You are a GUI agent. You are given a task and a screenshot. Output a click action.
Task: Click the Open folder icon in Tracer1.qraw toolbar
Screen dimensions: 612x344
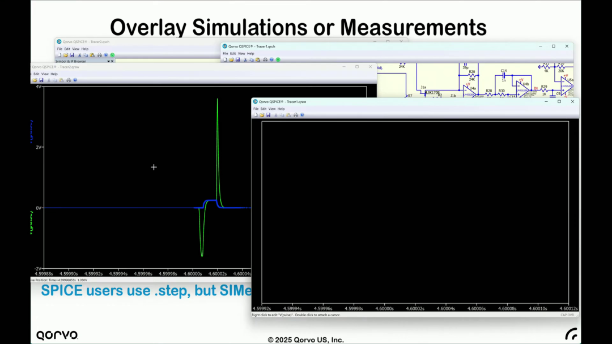click(x=262, y=115)
